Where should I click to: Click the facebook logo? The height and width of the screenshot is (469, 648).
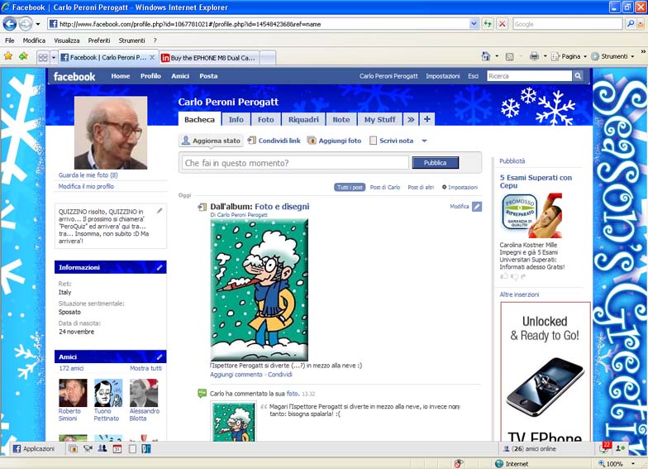click(74, 76)
